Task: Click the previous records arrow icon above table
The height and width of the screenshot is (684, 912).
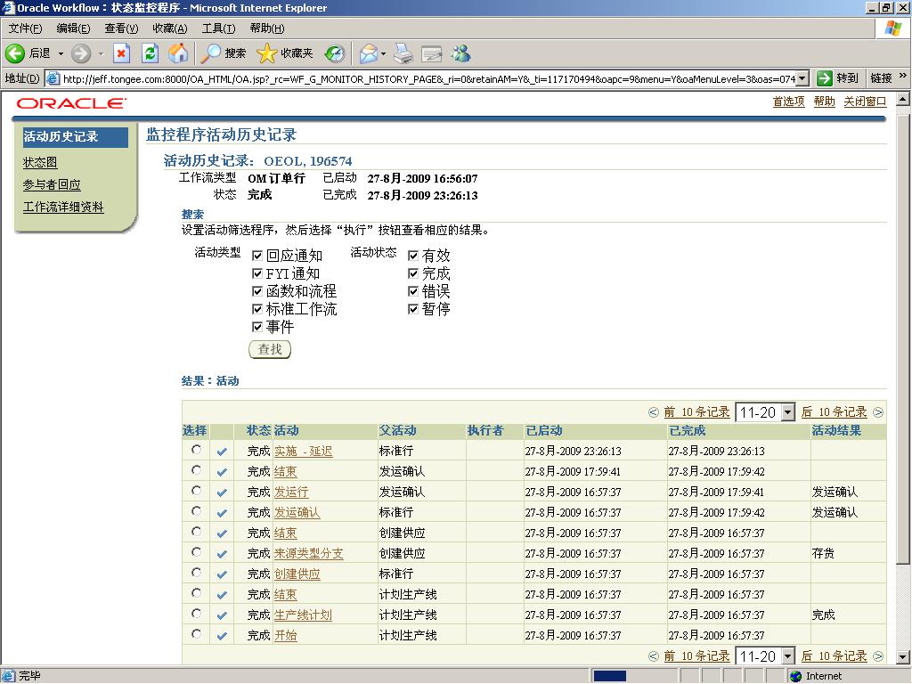Action: (x=653, y=412)
